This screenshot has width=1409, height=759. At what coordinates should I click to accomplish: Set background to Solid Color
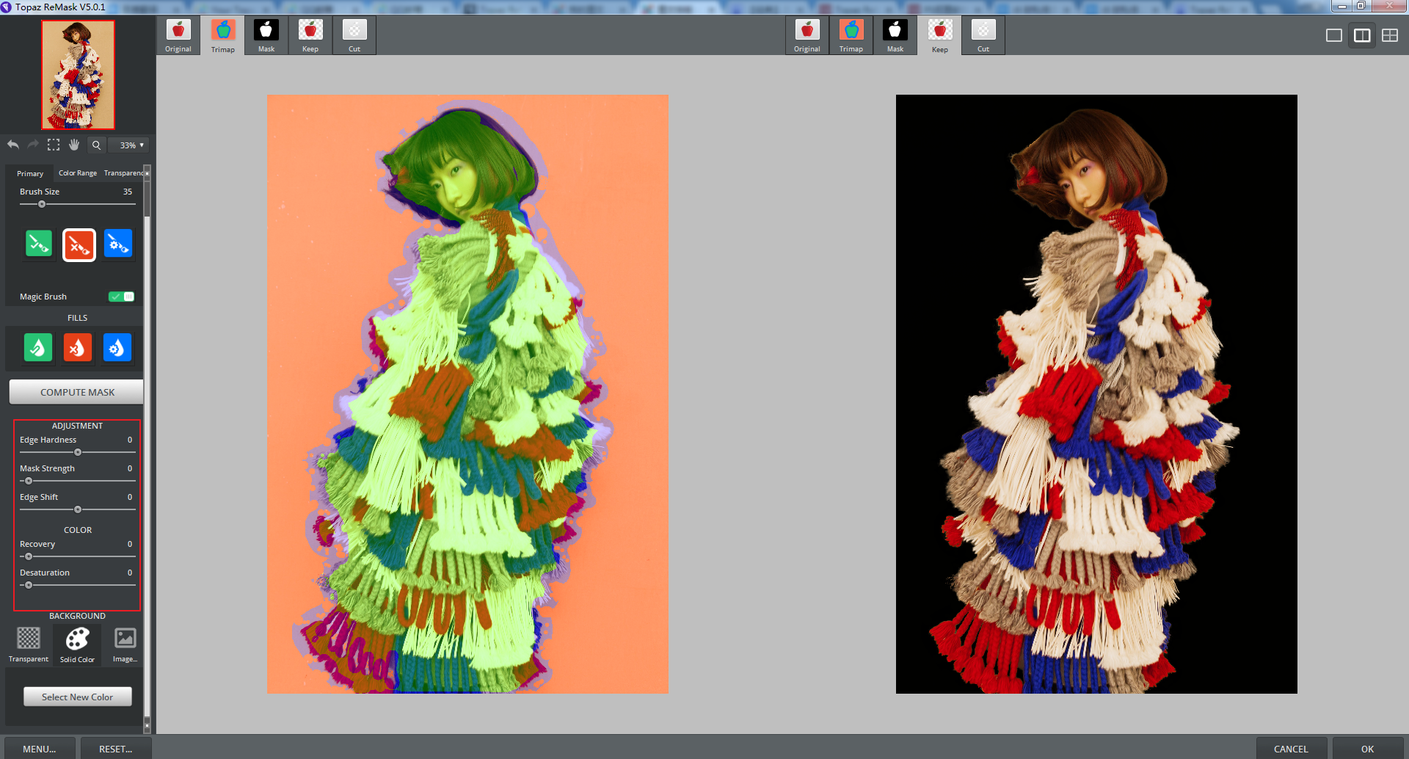pyautogui.click(x=77, y=644)
